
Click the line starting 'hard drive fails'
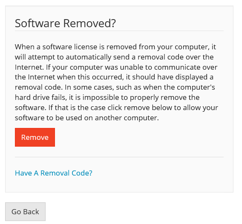click(107, 97)
